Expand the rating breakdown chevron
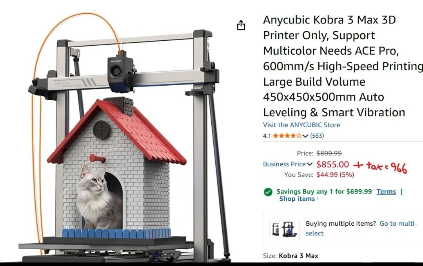 tap(305, 136)
